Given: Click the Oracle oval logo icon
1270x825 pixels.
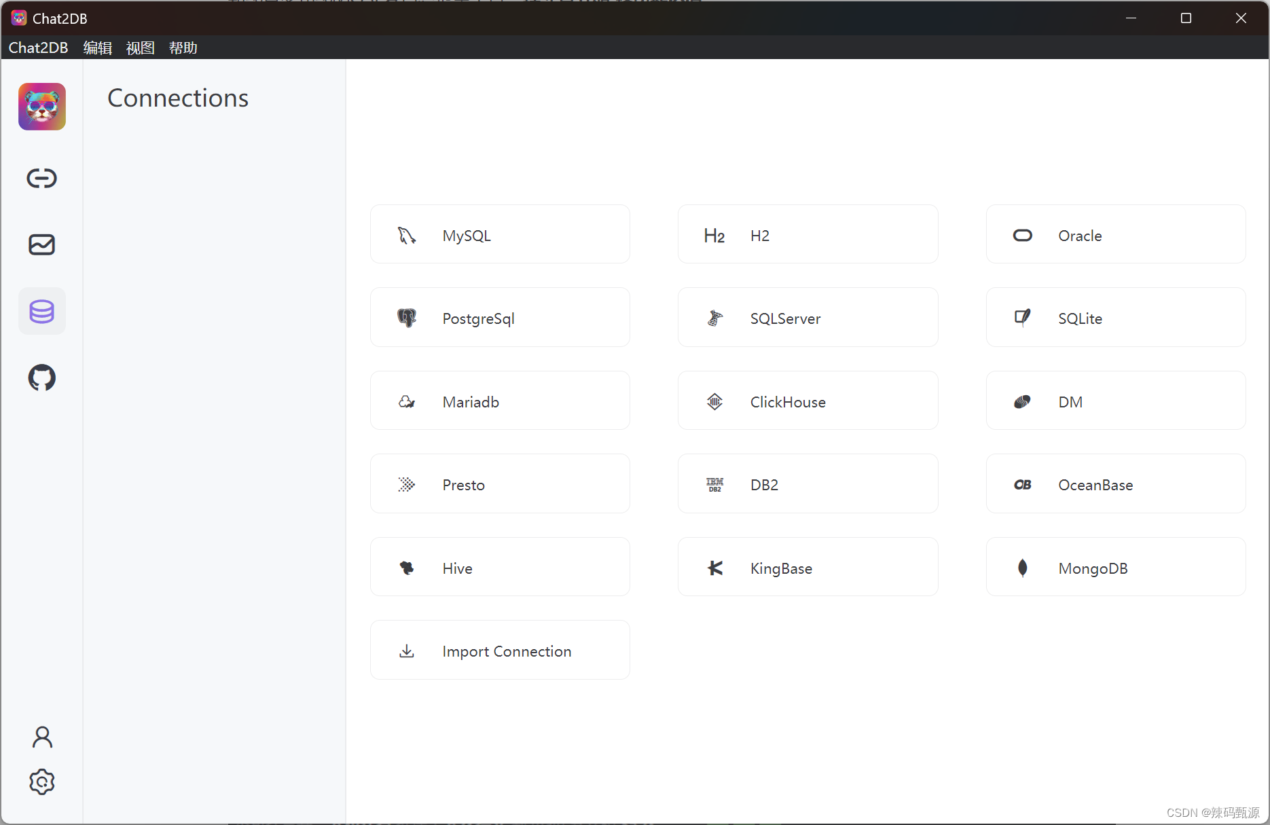Looking at the screenshot, I should pos(1023,236).
